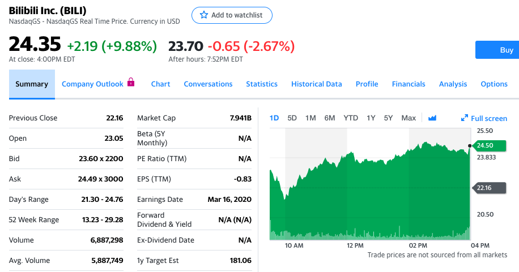Select the 1M chart range
This screenshot has height=272, width=519.
tap(310, 118)
